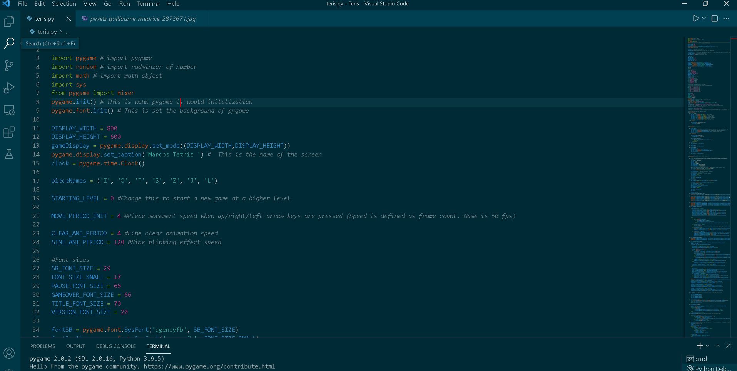Click the gameDisplay variable on line 13
737x371 pixels.
[x=70, y=146]
